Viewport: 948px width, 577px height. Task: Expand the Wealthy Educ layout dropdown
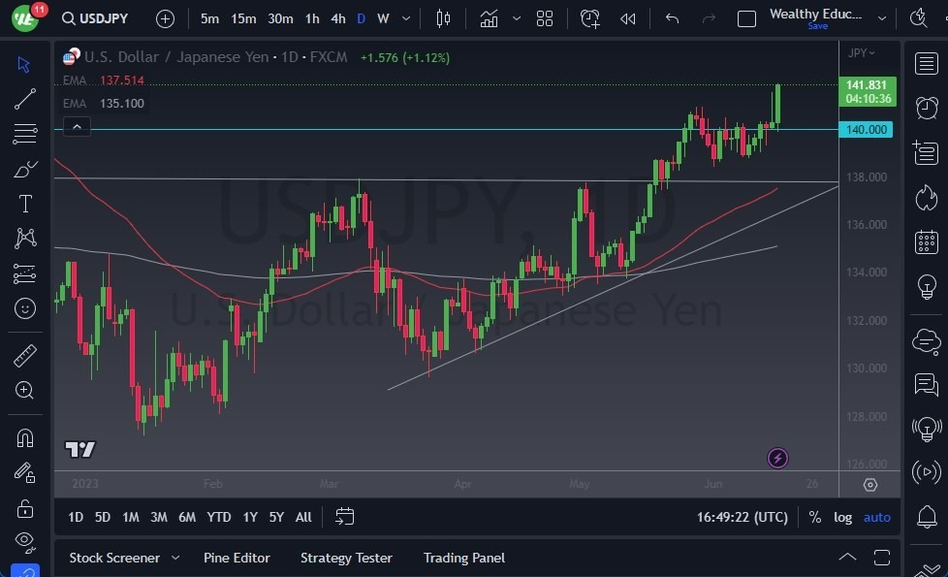882,17
